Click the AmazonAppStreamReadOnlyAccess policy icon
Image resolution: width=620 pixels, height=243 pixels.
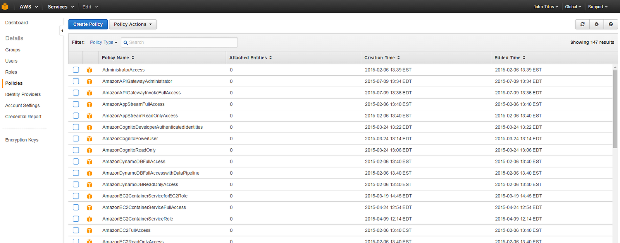[x=90, y=116]
